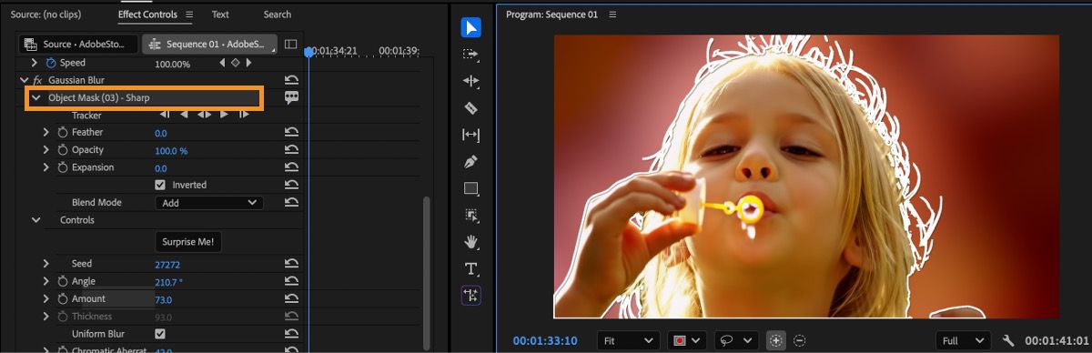Uncheck the Inverted checkbox

pos(160,185)
